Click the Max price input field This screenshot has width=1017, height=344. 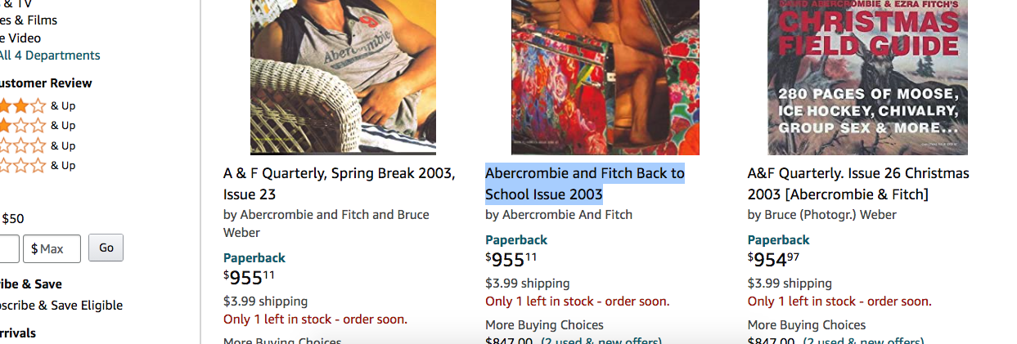click(x=52, y=248)
